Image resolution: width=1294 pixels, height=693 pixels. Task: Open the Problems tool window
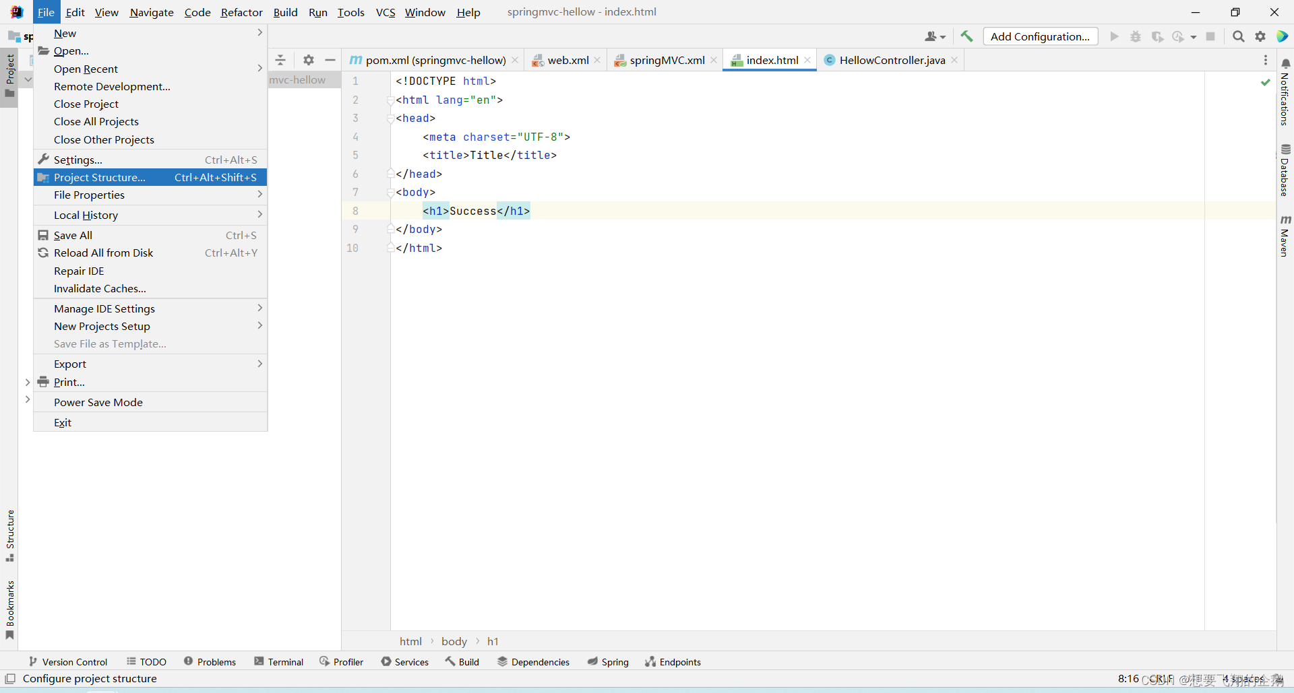(210, 662)
